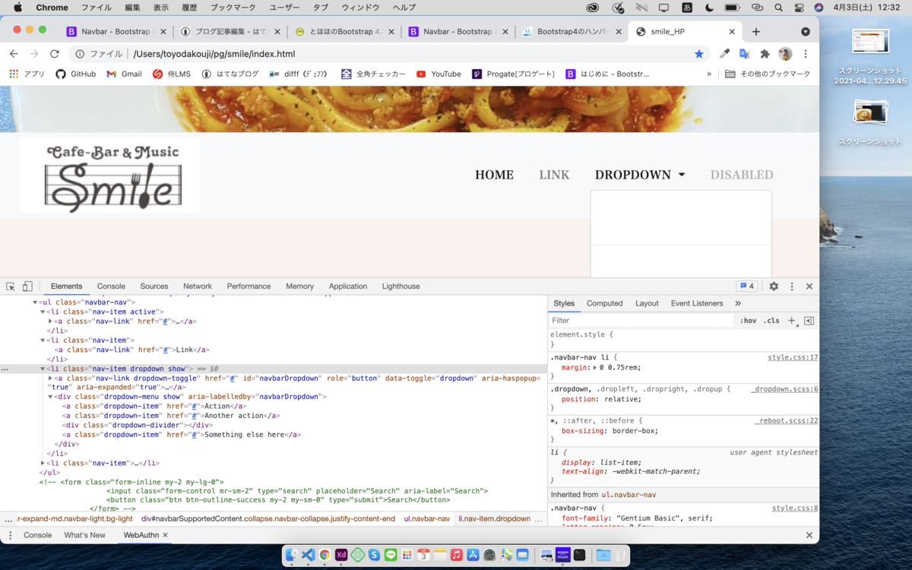912x570 pixels.
Task: Show hidden bookmarks with the double chevron
Action: 709,74
